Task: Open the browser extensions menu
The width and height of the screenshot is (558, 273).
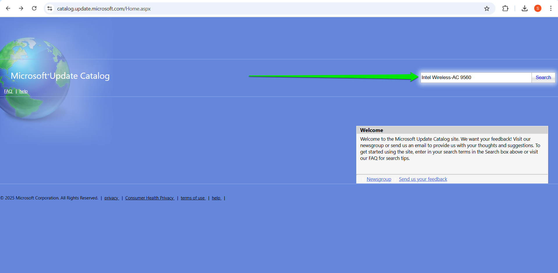Action: point(505,8)
